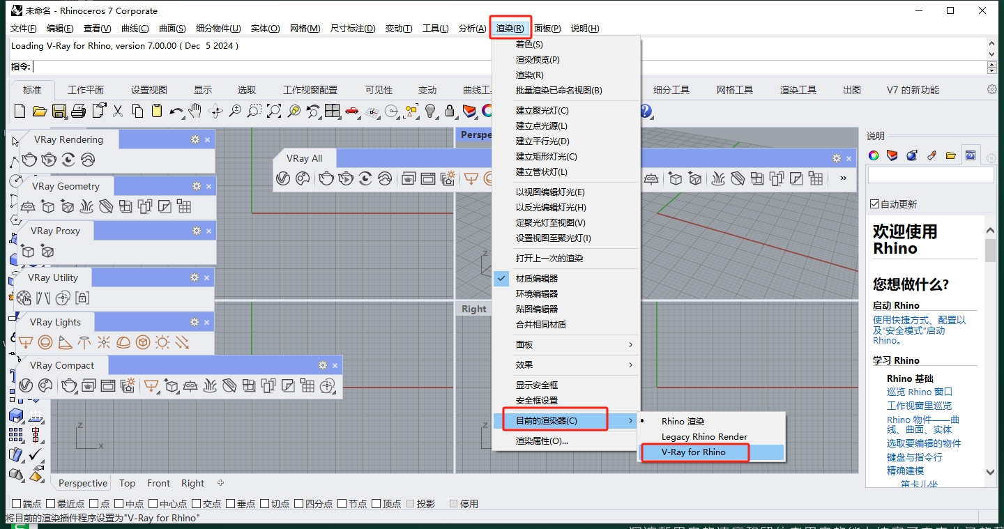Start a render with the VRay Rendering teapot icon
The width and height of the screenshot is (1004, 529).
coord(30,160)
